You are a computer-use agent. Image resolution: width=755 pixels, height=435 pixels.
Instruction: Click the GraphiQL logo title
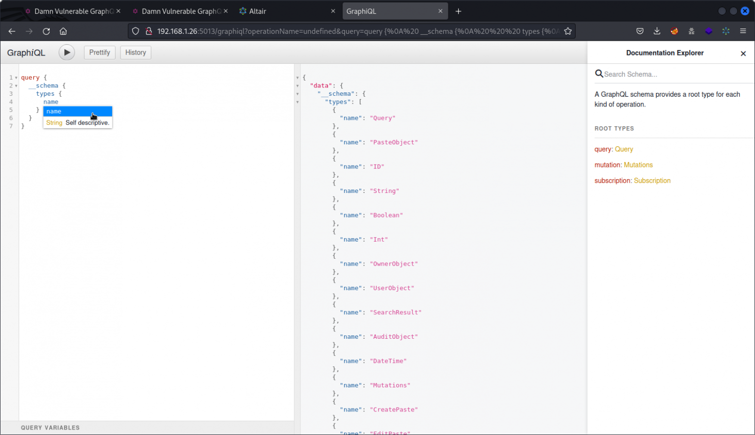pyautogui.click(x=26, y=53)
